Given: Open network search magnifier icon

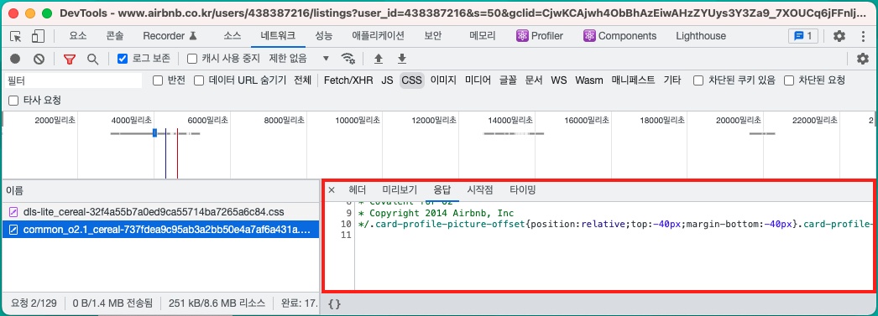Looking at the screenshot, I should 92,59.
